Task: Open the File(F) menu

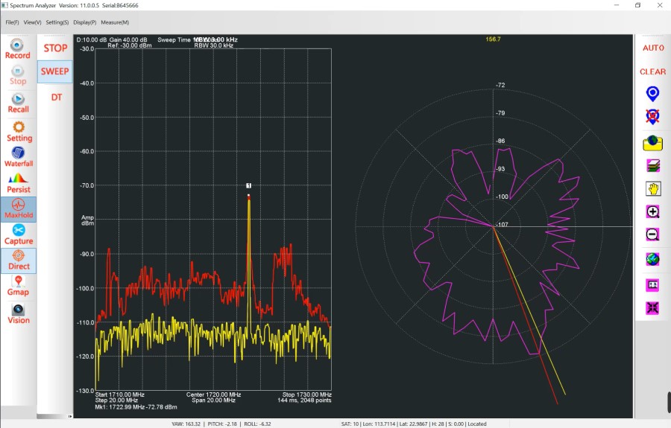Action: tap(12, 22)
